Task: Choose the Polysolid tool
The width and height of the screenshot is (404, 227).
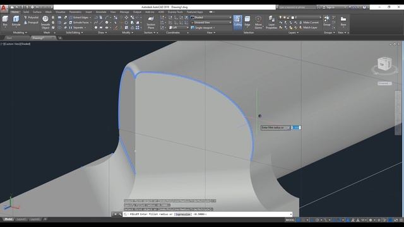Action: coord(31,18)
